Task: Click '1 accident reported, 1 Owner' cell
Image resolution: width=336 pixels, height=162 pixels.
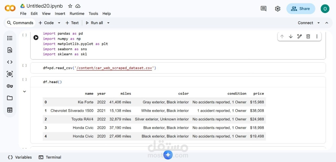Action: point(222,111)
